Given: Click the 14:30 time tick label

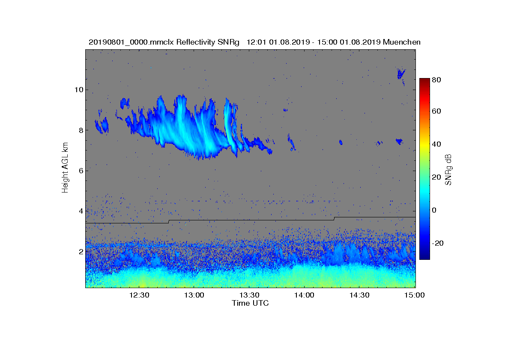Looking at the screenshot, I should coord(359,295).
